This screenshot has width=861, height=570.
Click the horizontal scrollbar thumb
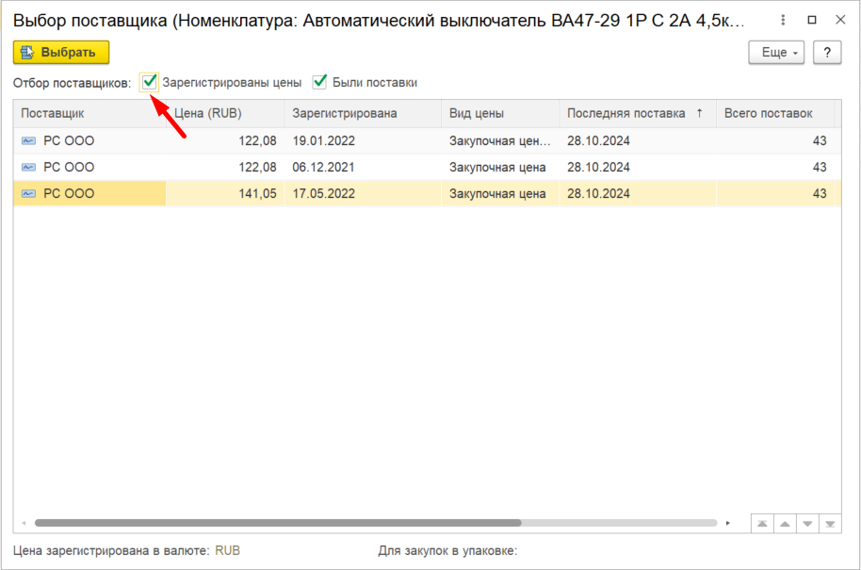pos(278,523)
